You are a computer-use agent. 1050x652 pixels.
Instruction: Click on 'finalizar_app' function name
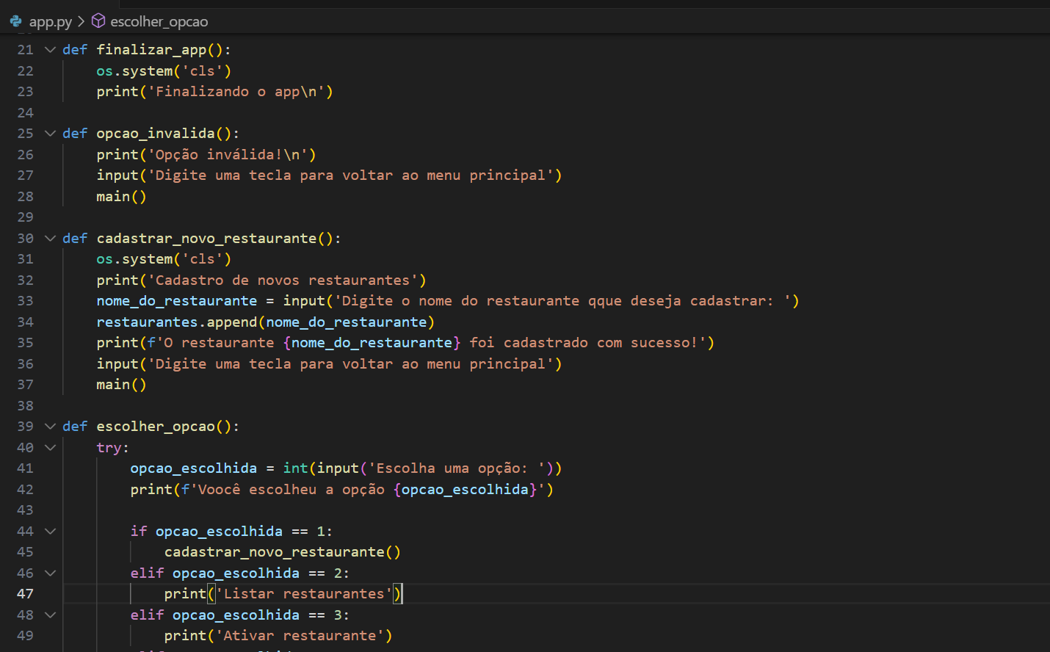(x=151, y=49)
